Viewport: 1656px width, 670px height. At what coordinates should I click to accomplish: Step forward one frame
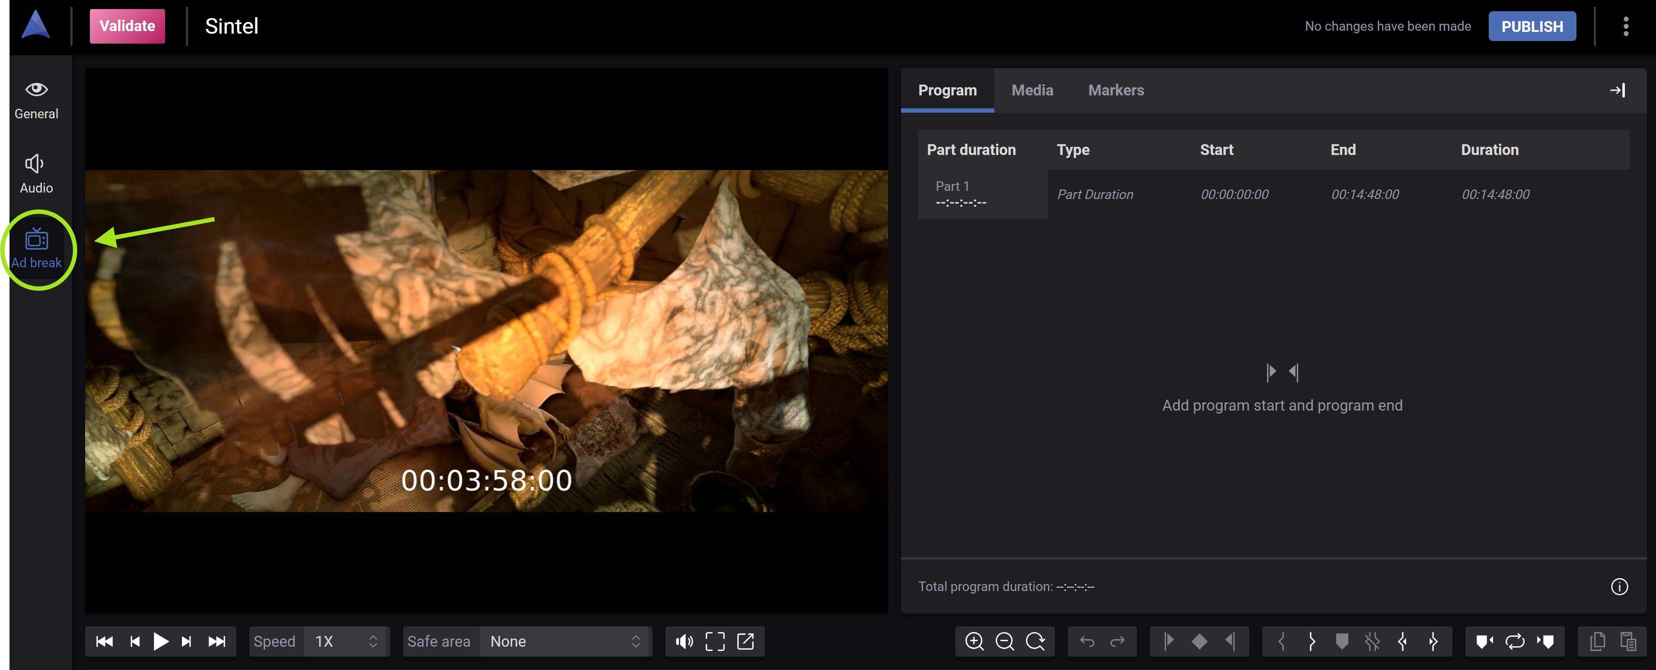(186, 641)
